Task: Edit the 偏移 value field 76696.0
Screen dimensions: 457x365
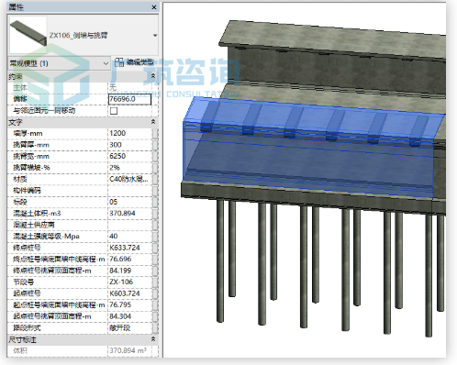Action: [x=130, y=99]
